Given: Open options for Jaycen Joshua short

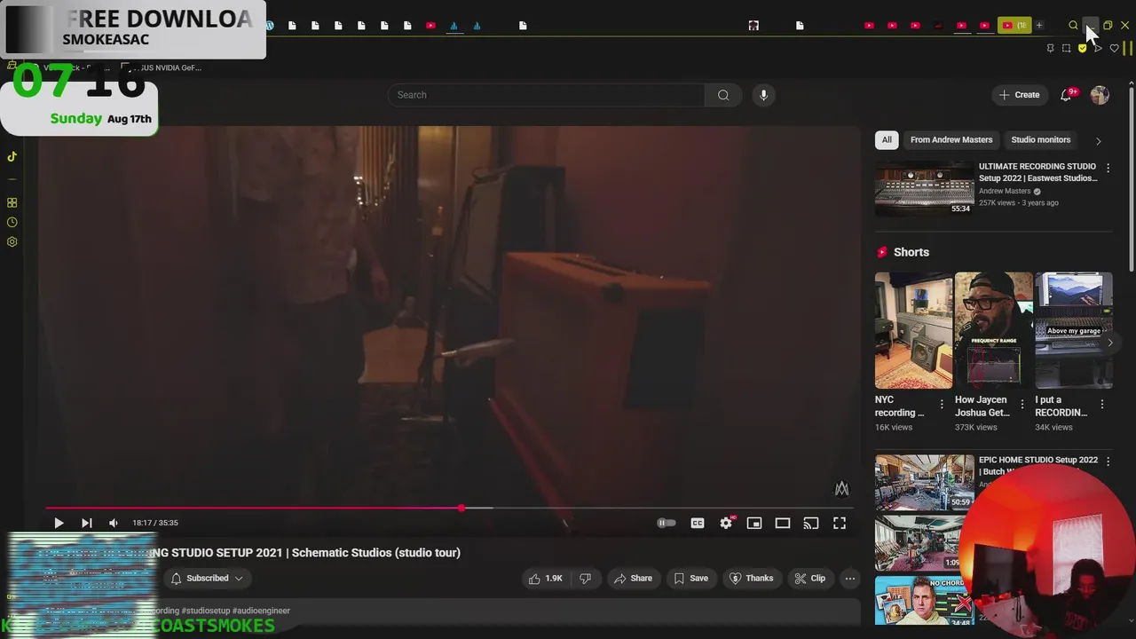Looking at the screenshot, I should pyautogui.click(x=1022, y=404).
